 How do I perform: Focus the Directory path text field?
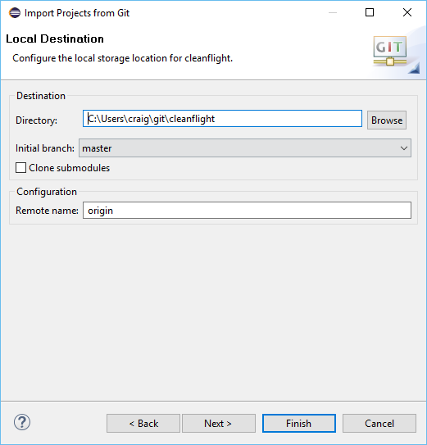pyautogui.click(x=222, y=119)
